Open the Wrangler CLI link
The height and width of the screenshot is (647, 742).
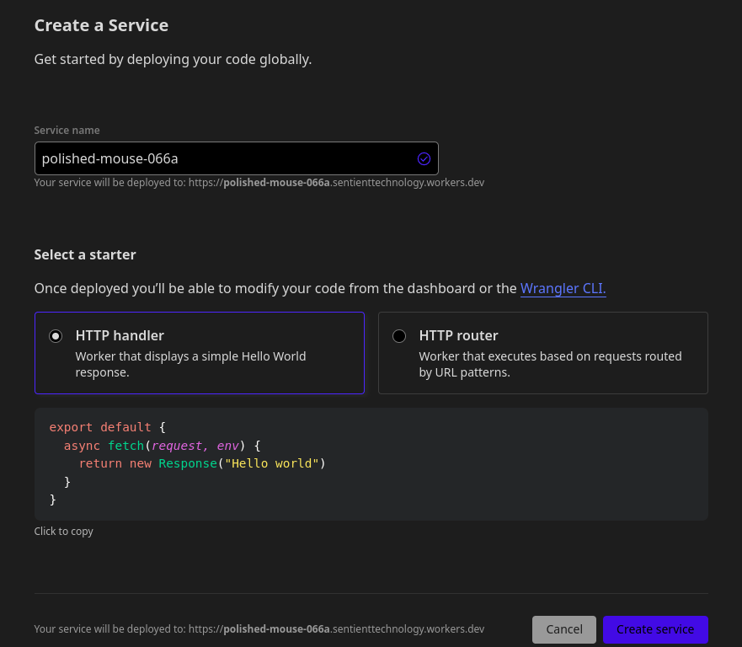[x=563, y=288]
